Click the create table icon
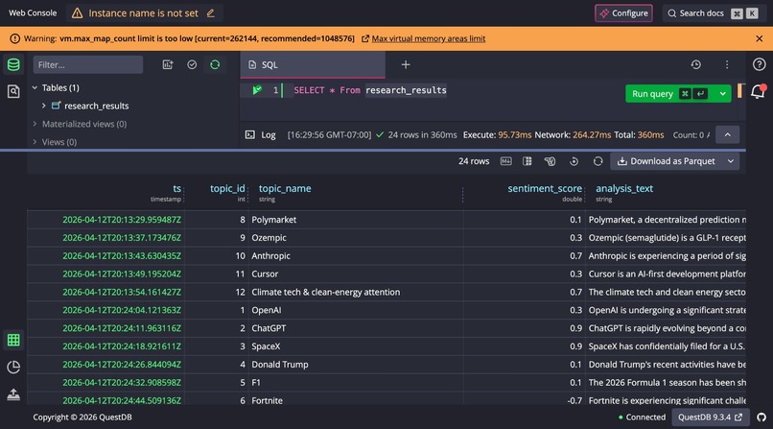Screen dimensions: 773x429 [168, 64]
